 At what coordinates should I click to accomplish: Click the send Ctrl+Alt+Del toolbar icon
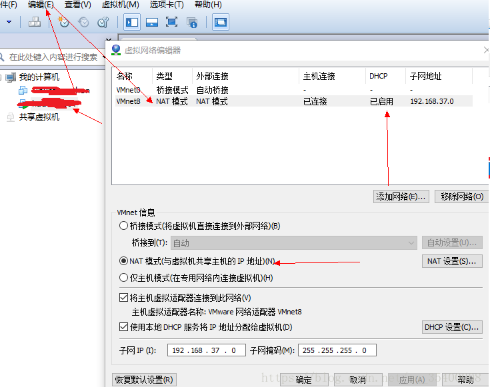pos(35,22)
